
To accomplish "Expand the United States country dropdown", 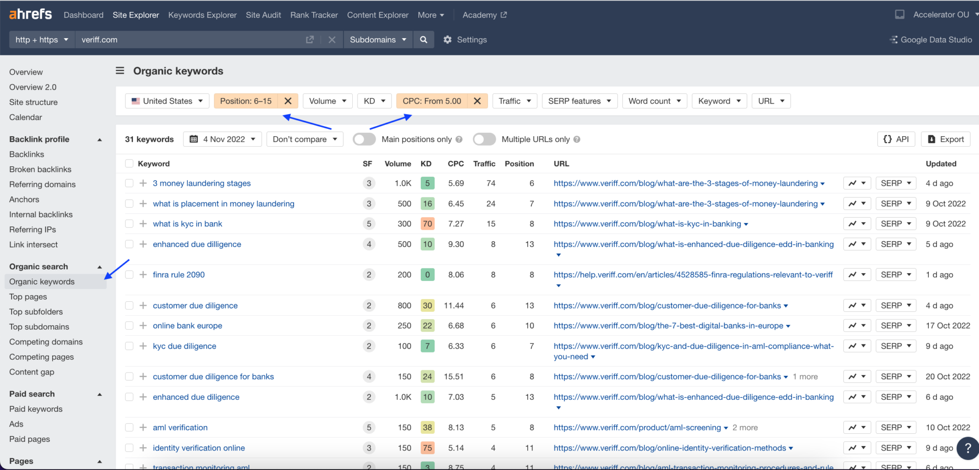I will (167, 101).
